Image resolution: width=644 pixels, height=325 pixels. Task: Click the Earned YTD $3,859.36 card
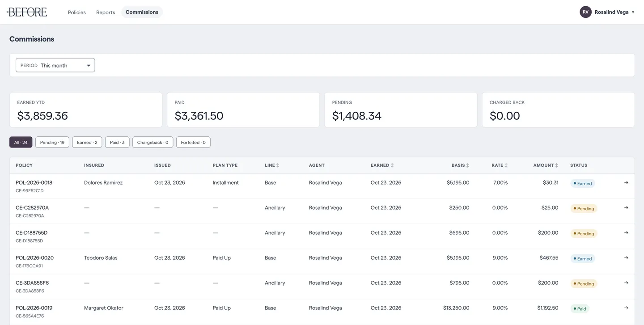(86, 110)
